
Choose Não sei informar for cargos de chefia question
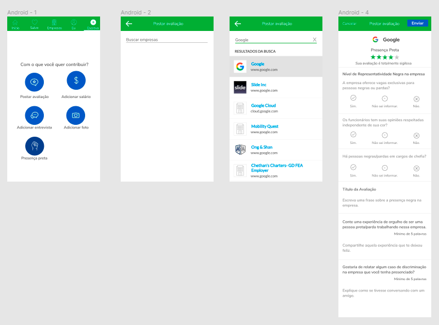point(385,168)
